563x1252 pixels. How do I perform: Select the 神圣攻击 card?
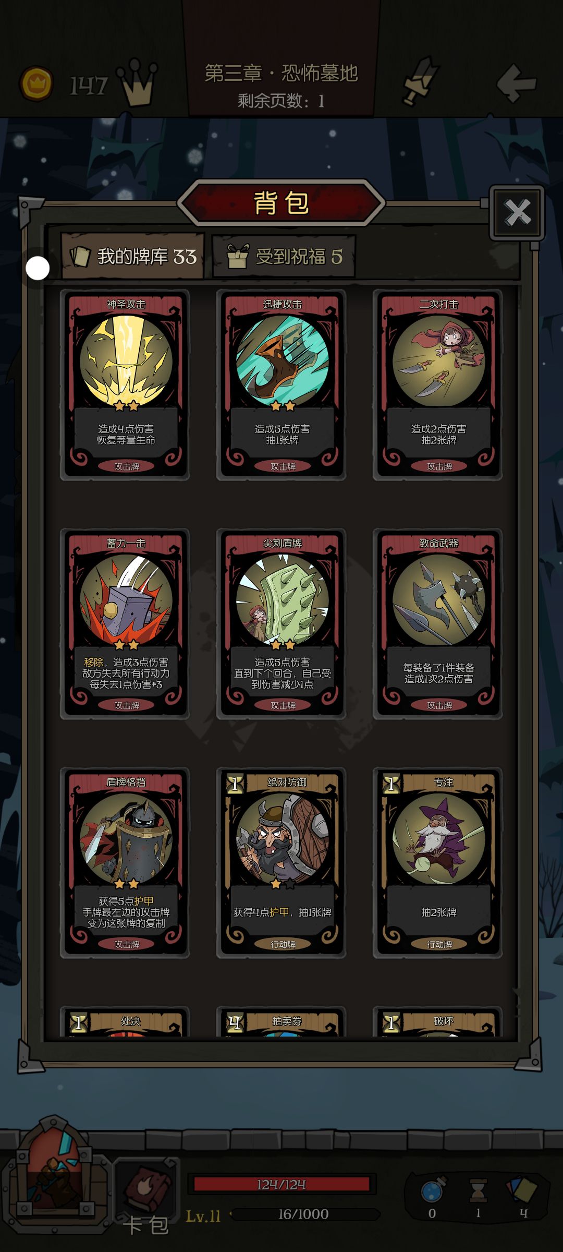125,385
